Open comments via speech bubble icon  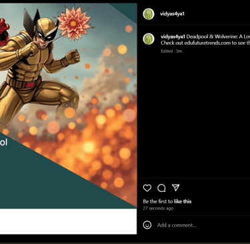click(x=161, y=188)
